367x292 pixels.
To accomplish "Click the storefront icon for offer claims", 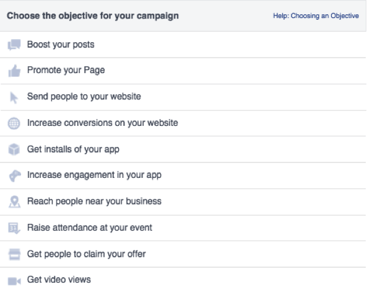I will pyautogui.click(x=14, y=254).
